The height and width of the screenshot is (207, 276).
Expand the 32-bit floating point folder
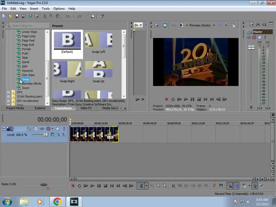pos(8,96)
